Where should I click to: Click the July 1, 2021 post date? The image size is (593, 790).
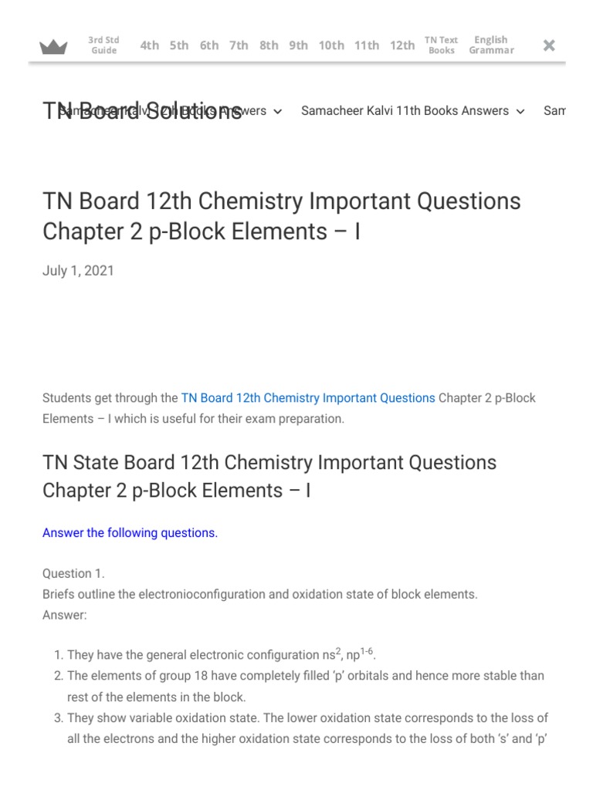tap(78, 271)
